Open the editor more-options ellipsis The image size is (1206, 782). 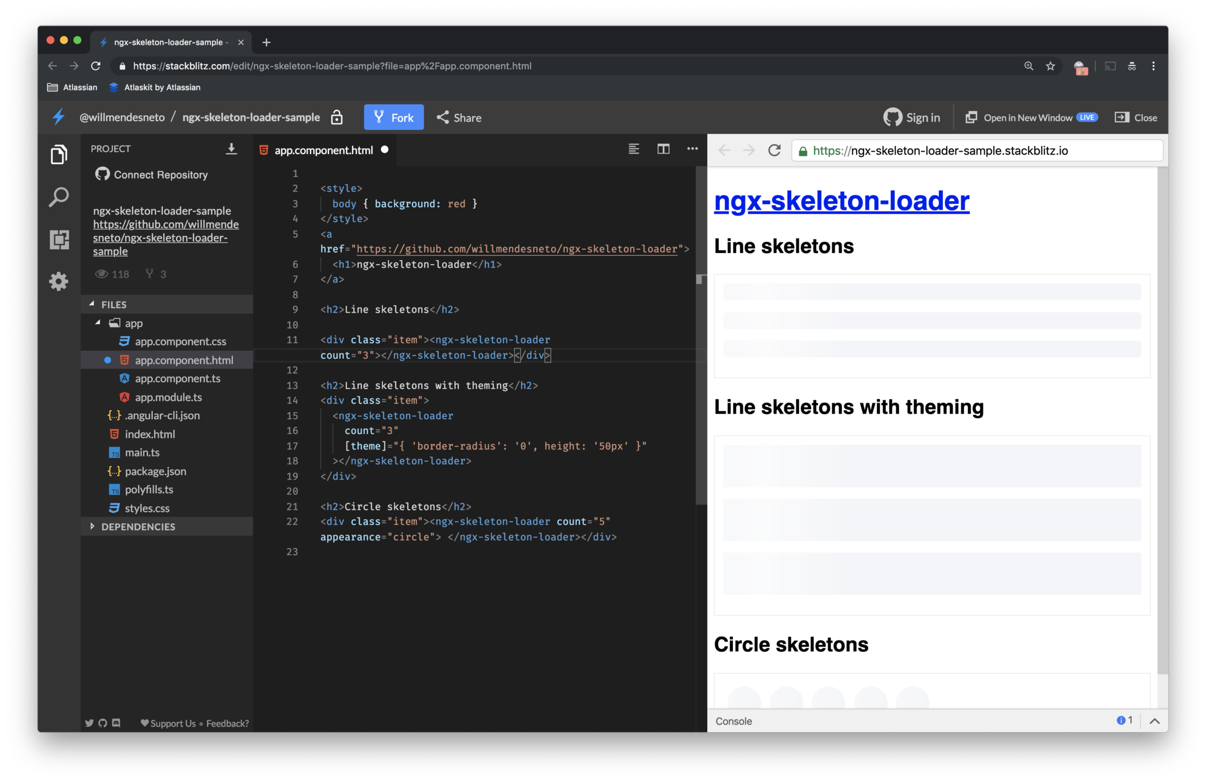pos(692,149)
